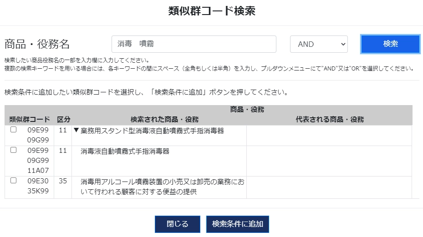423x237 pixels.
Task: Check the checkbox for the row with code 11A07
Action: 14,150
